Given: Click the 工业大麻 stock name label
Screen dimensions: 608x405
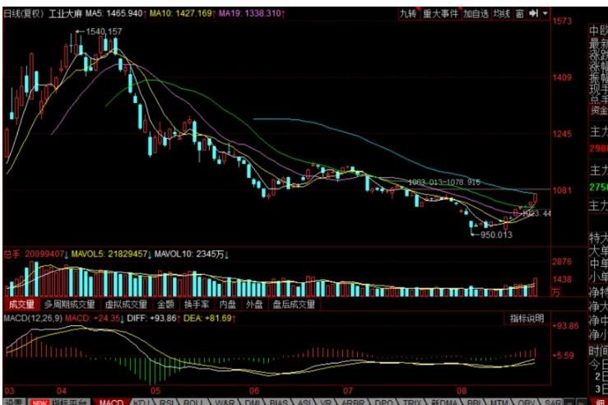Looking at the screenshot, I should point(66,13).
